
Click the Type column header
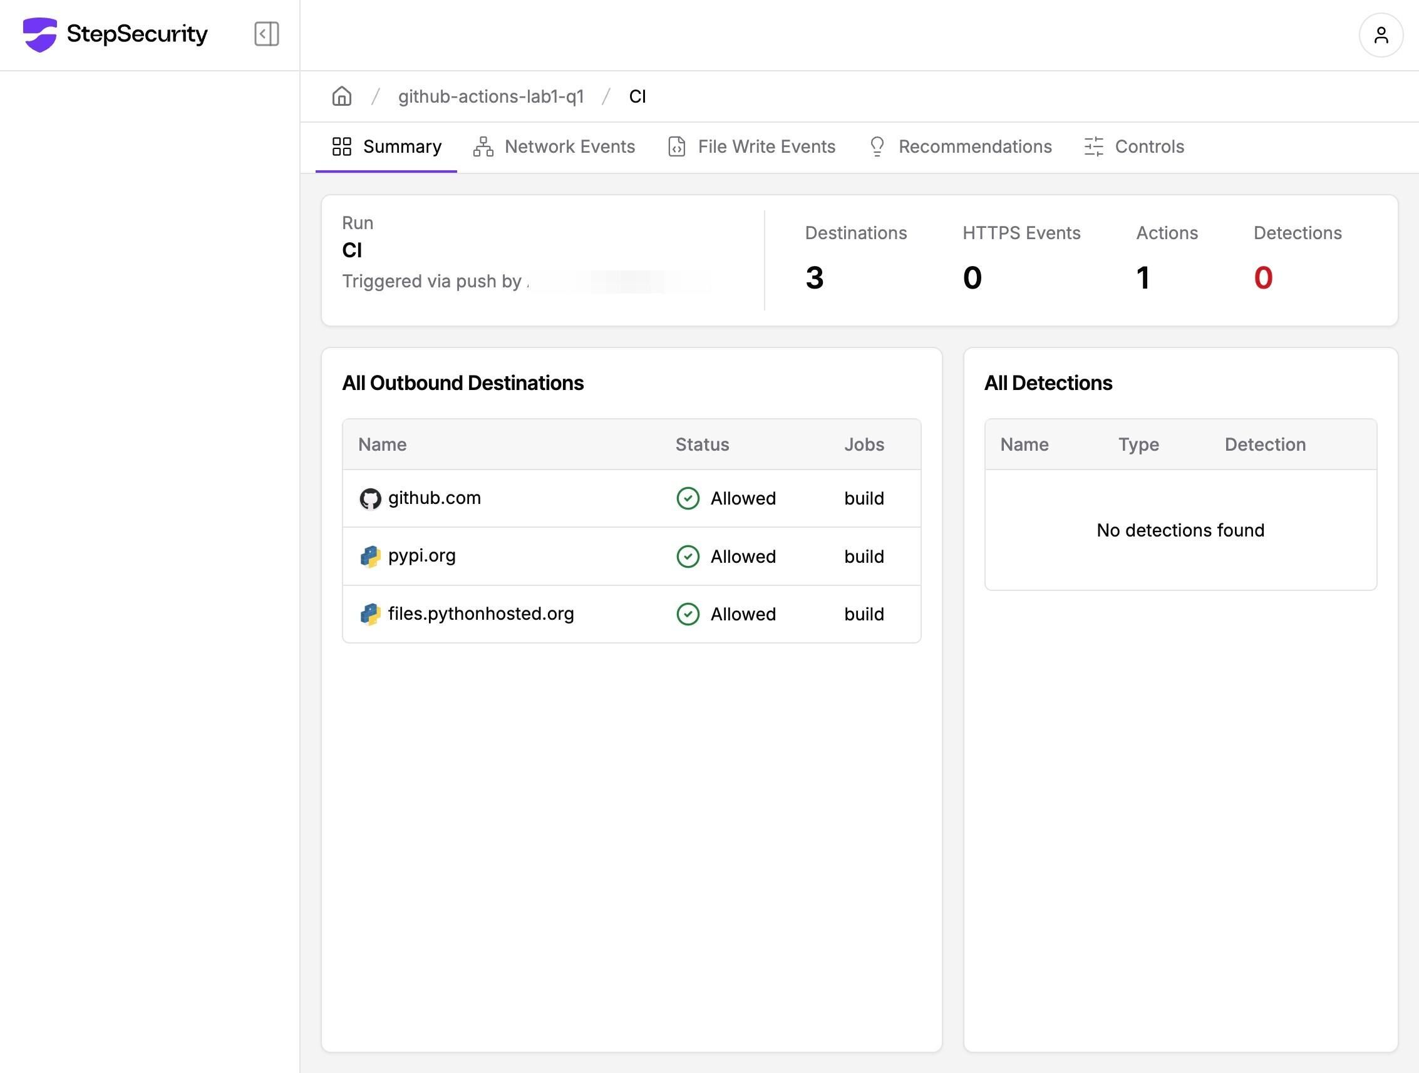point(1138,444)
